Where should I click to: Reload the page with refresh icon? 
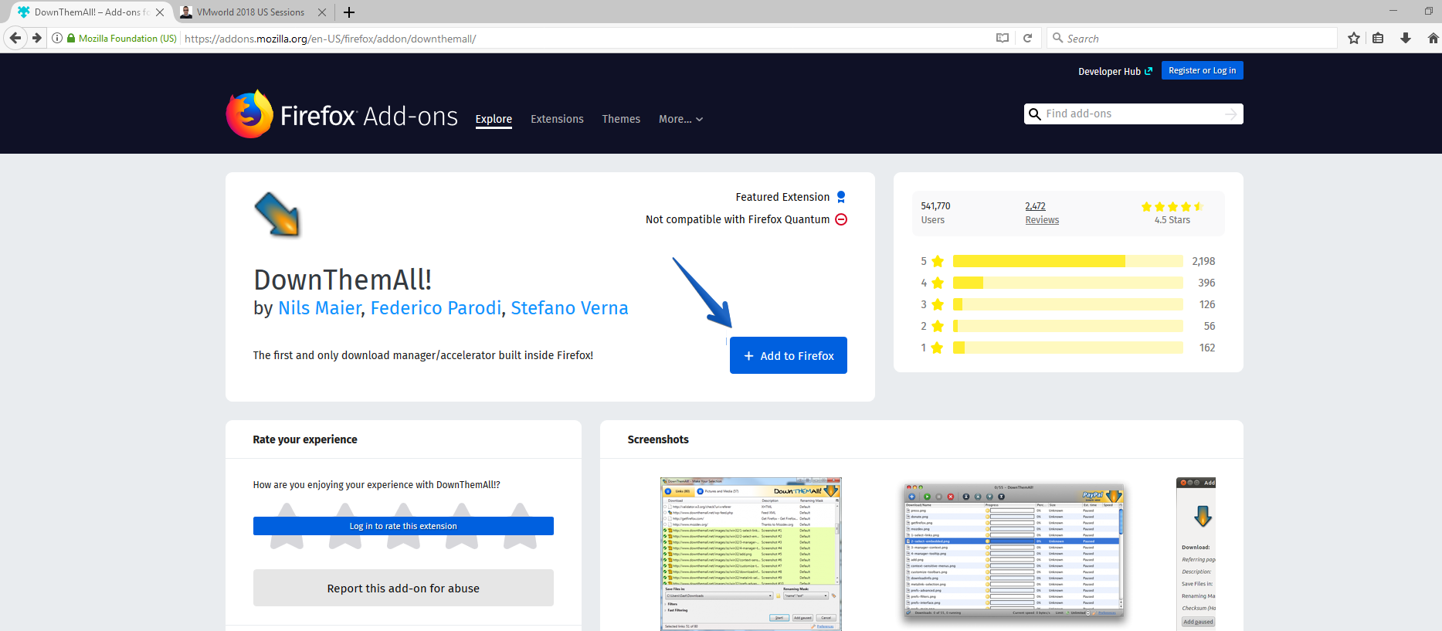tap(1027, 38)
